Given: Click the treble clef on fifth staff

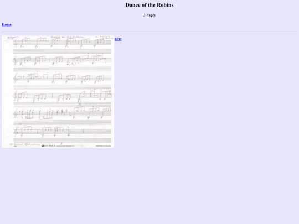Looking at the screenshot, I should click(x=16, y=114).
